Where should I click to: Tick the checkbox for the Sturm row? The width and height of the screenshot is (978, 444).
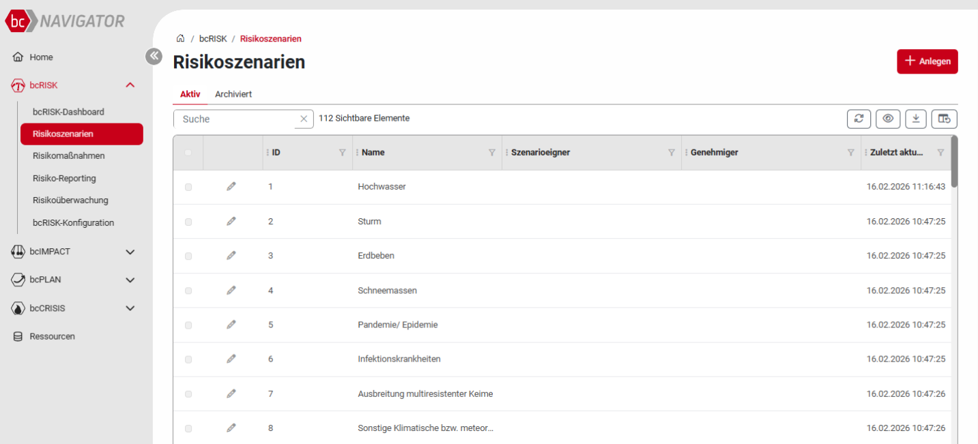188,222
